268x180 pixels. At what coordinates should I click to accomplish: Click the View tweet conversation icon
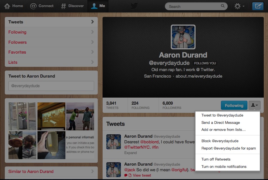coord(126,175)
